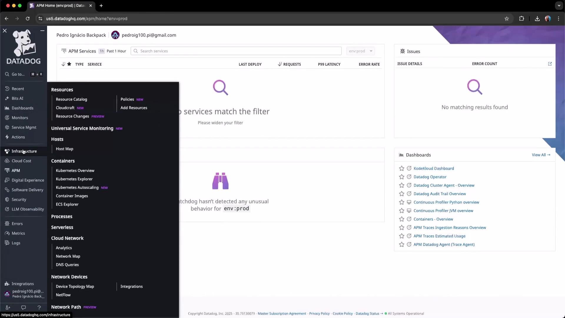This screenshot has width=565, height=318.
Task: Open Actions in the sidebar
Action: 18,137
